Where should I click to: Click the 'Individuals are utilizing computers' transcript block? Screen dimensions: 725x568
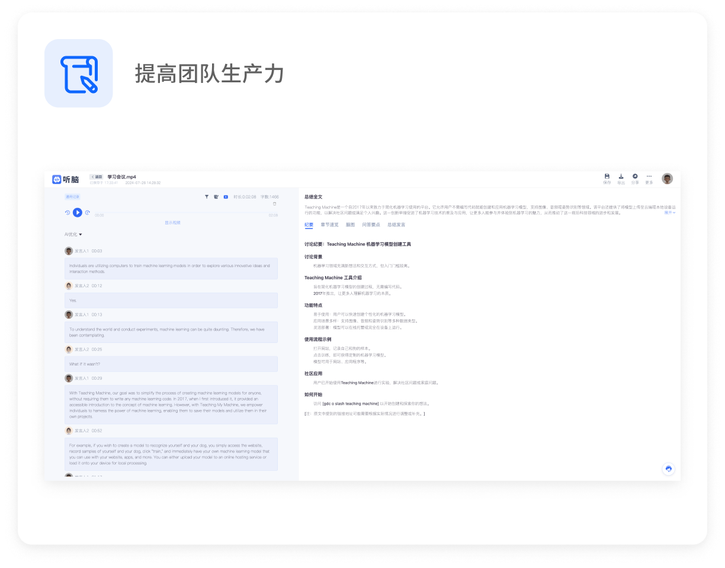point(171,268)
